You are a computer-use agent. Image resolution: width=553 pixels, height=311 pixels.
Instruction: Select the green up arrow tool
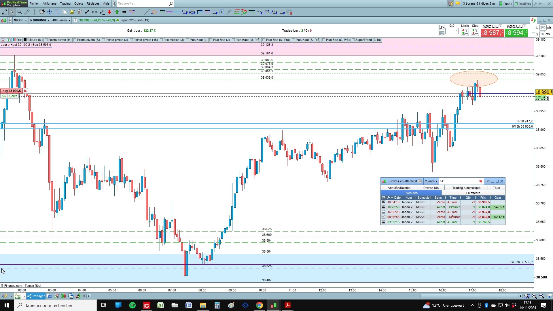coord(117,12)
